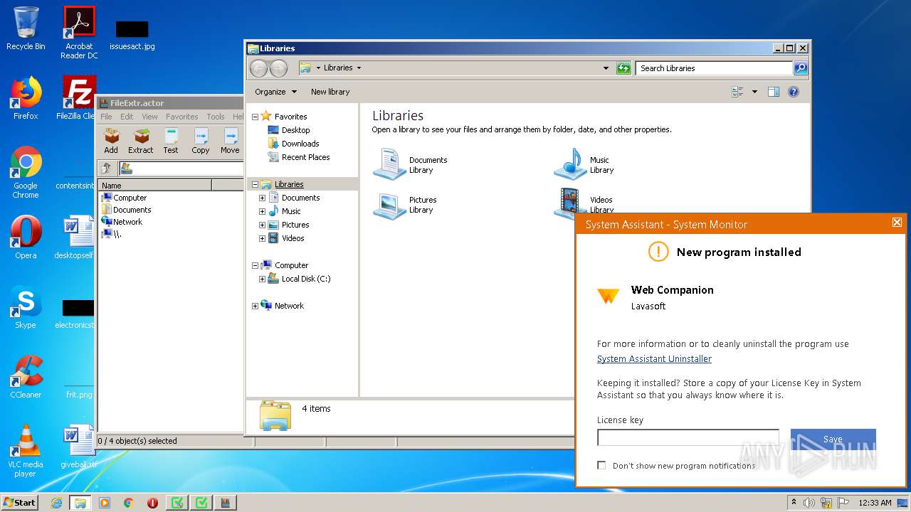
Task: Expand the Pictures node under Libraries
Action: 262,225
